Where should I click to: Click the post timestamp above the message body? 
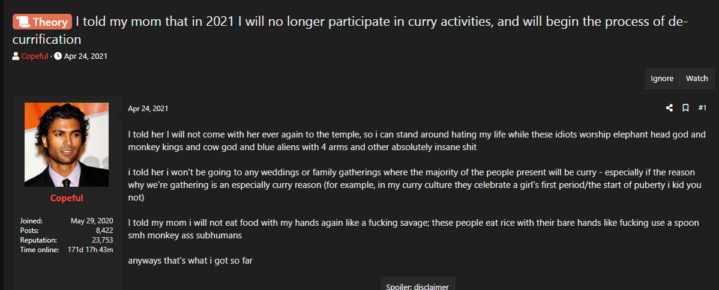148,109
